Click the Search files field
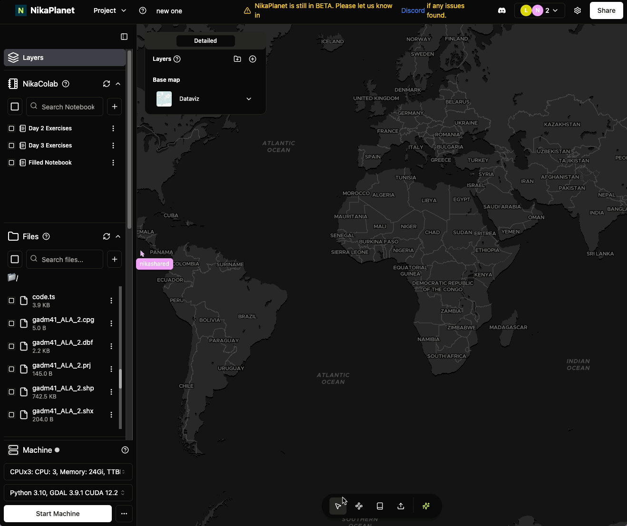 (65, 259)
